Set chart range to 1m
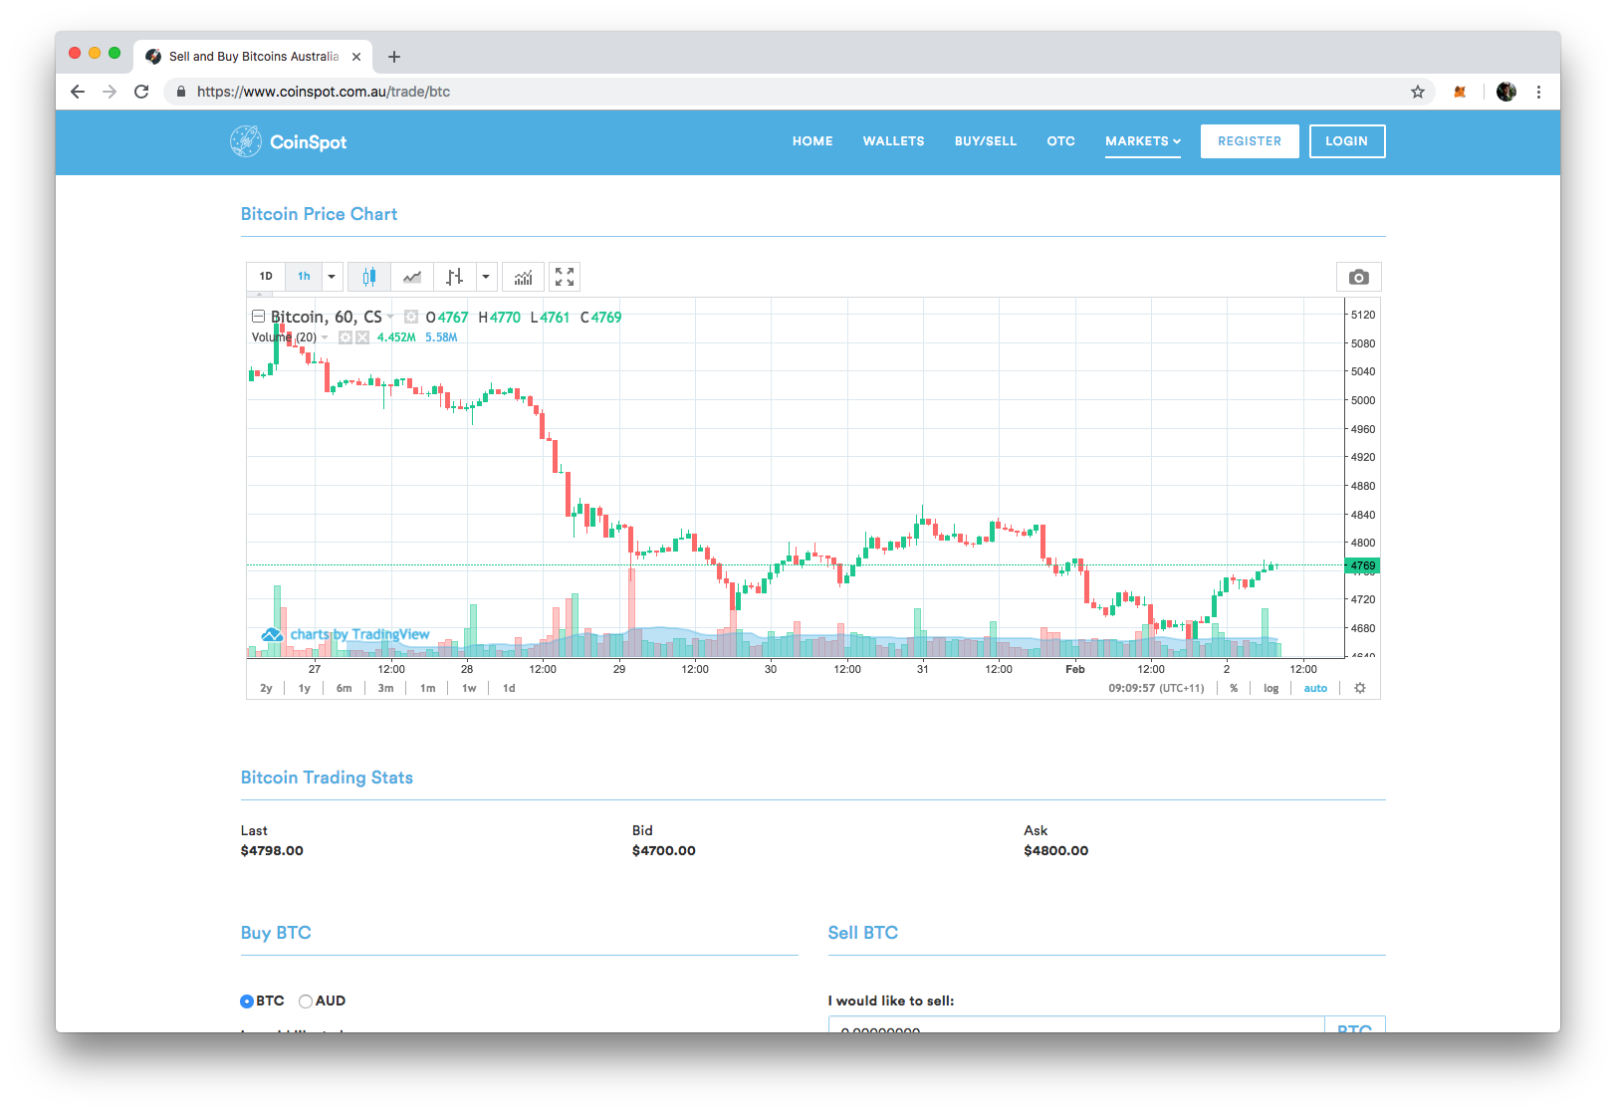This screenshot has width=1616, height=1112. click(428, 688)
